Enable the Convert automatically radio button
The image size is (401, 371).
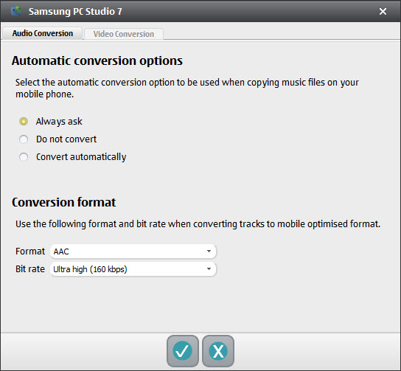click(x=24, y=157)
